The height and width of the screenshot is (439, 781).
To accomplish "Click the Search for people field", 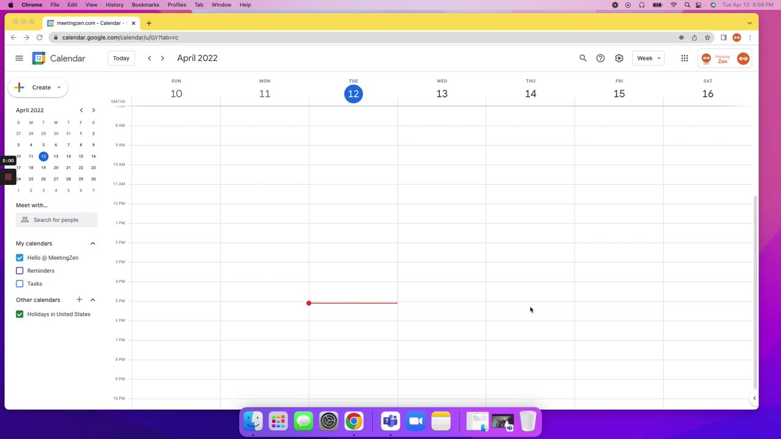I will pyautogui.click(x=56, y=220).
